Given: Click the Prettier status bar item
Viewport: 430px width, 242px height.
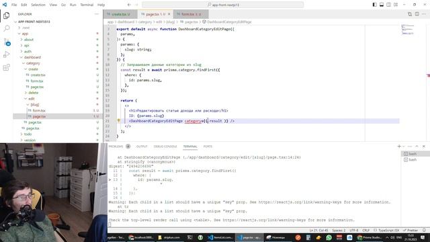Looking at the screenshot, I should (411, 230).
